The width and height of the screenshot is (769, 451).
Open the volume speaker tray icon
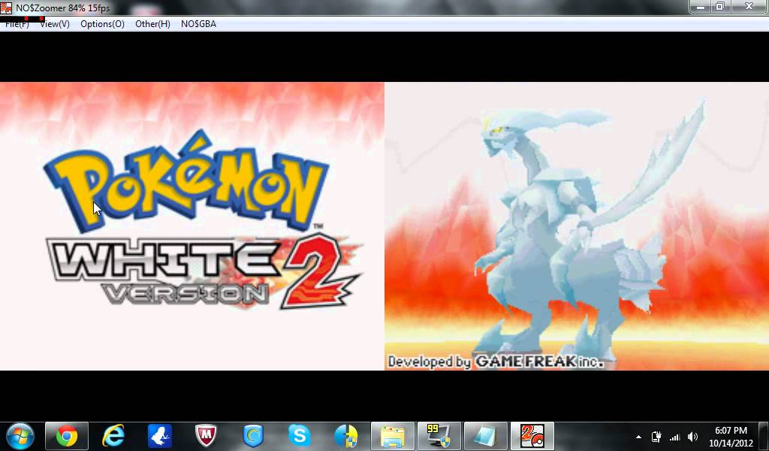[693, 437]
